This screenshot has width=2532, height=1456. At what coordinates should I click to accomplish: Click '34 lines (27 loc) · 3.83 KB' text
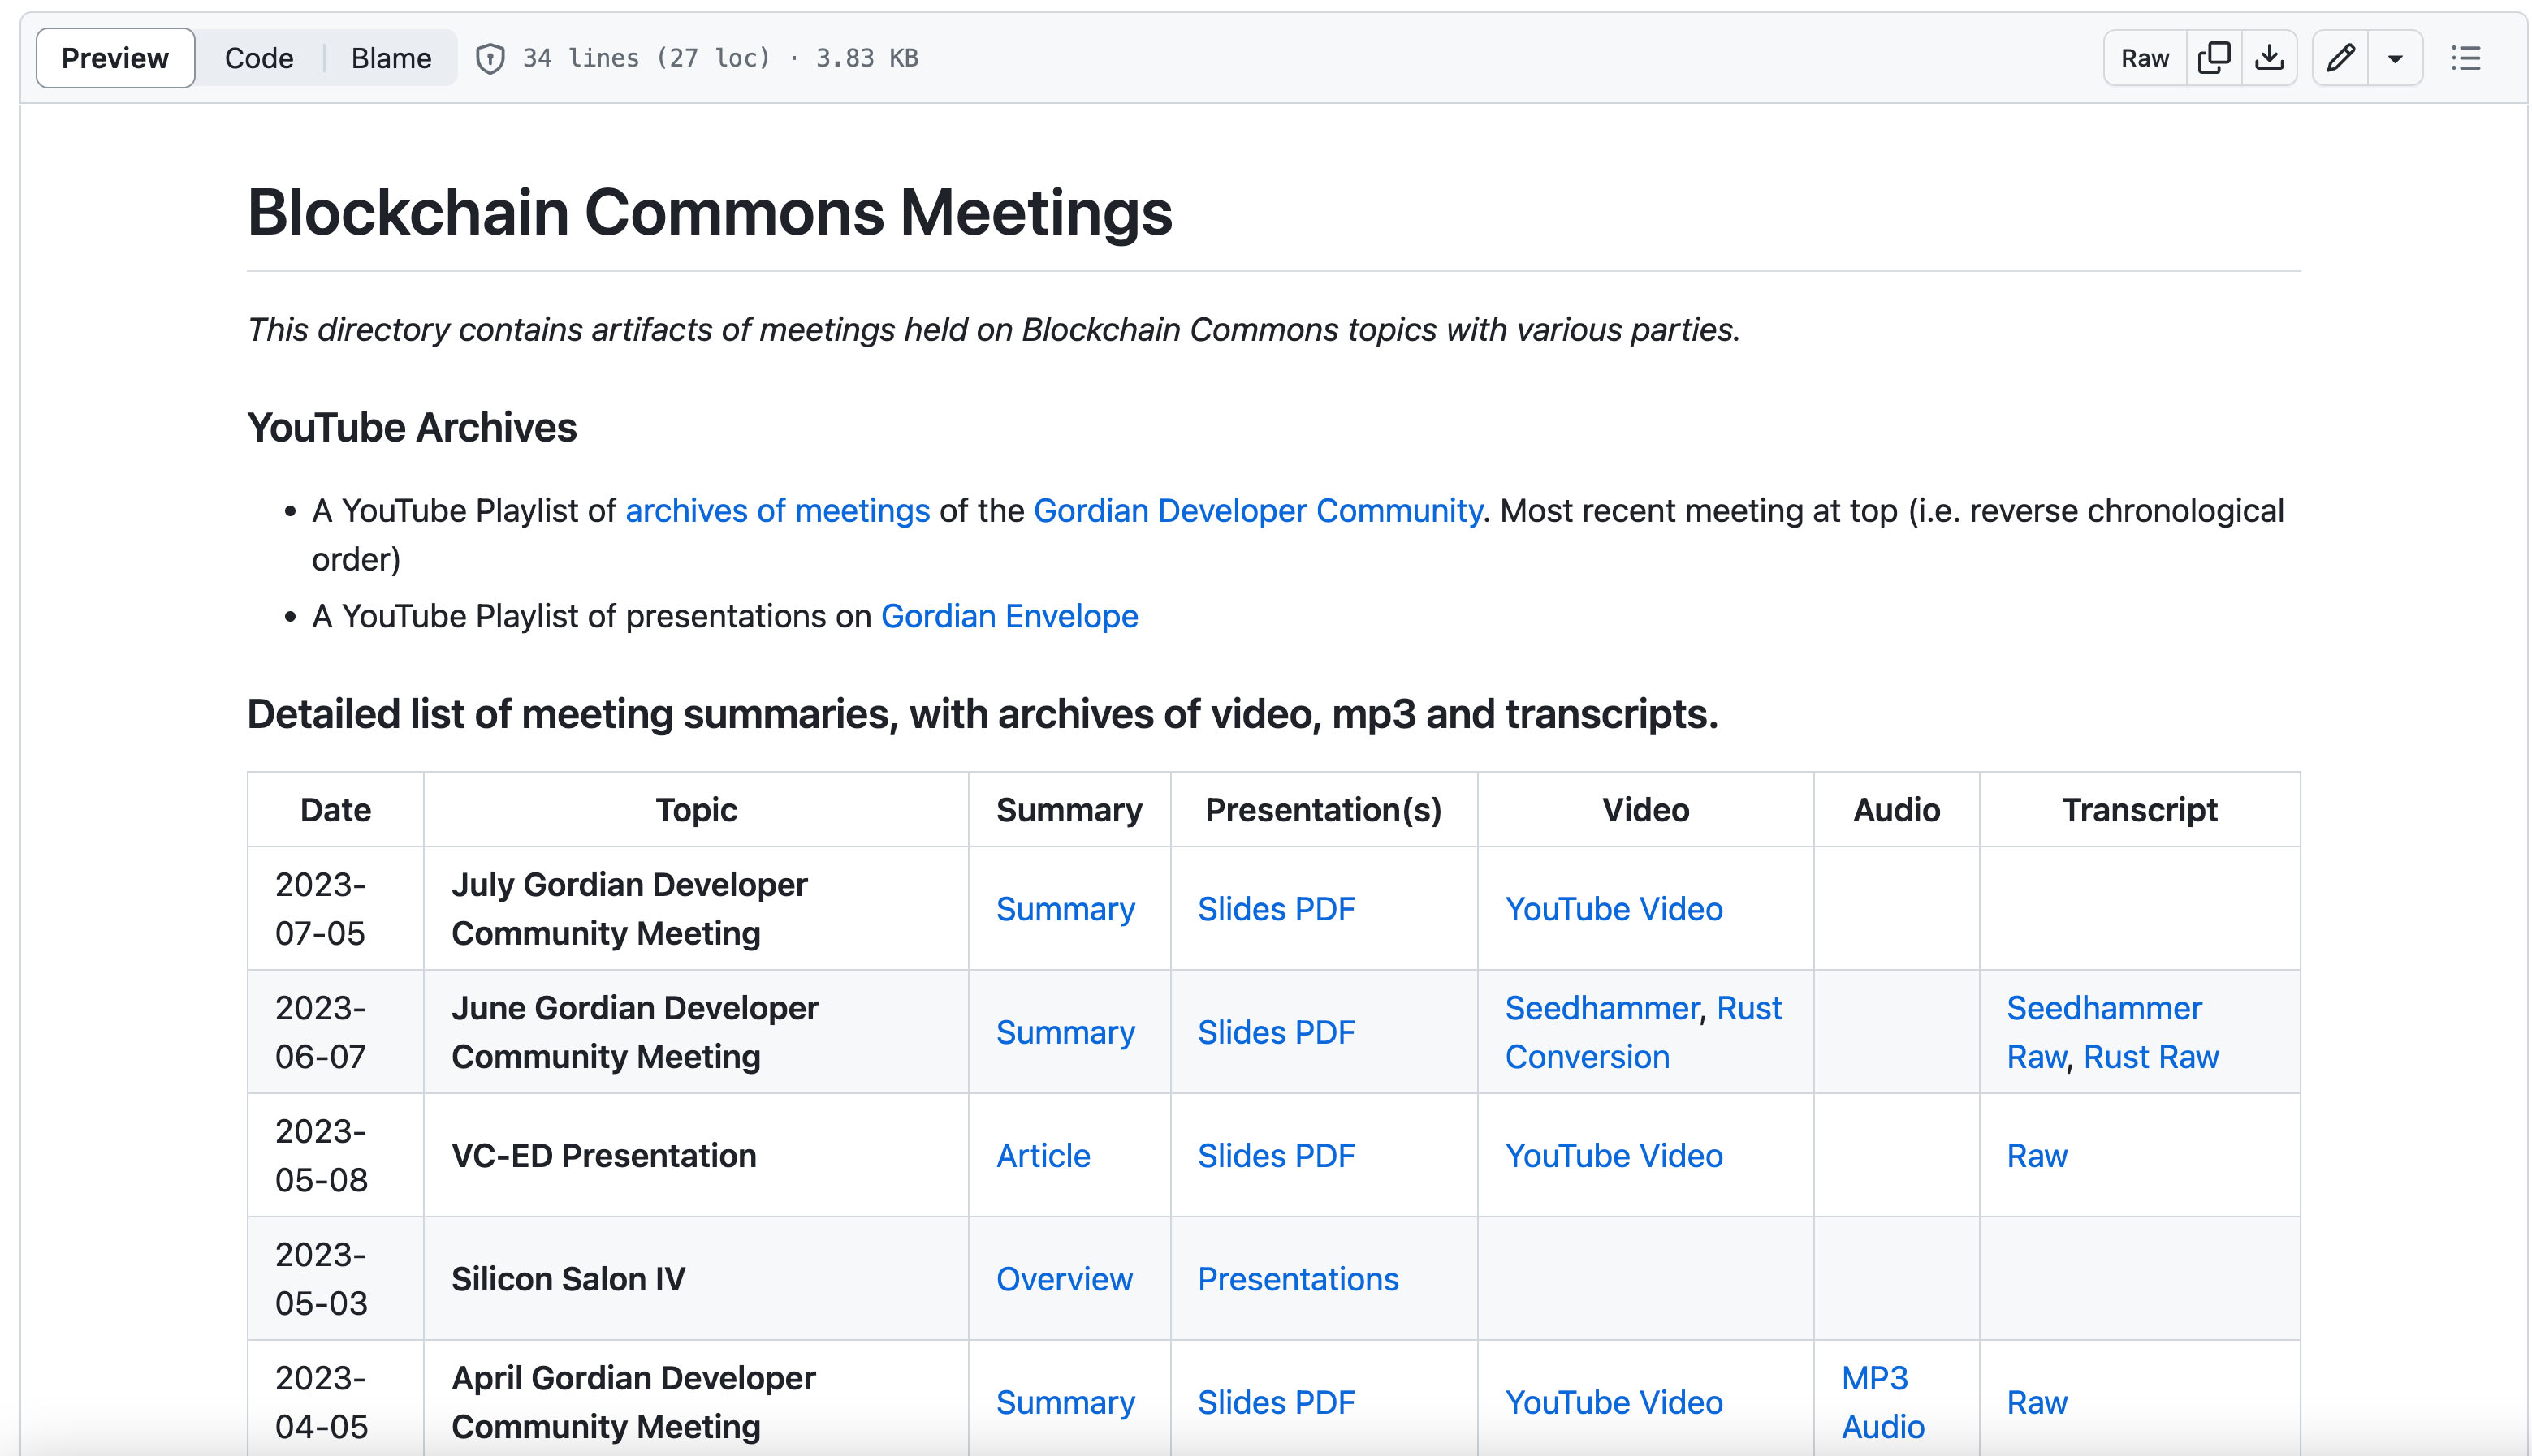coord(720,58)
